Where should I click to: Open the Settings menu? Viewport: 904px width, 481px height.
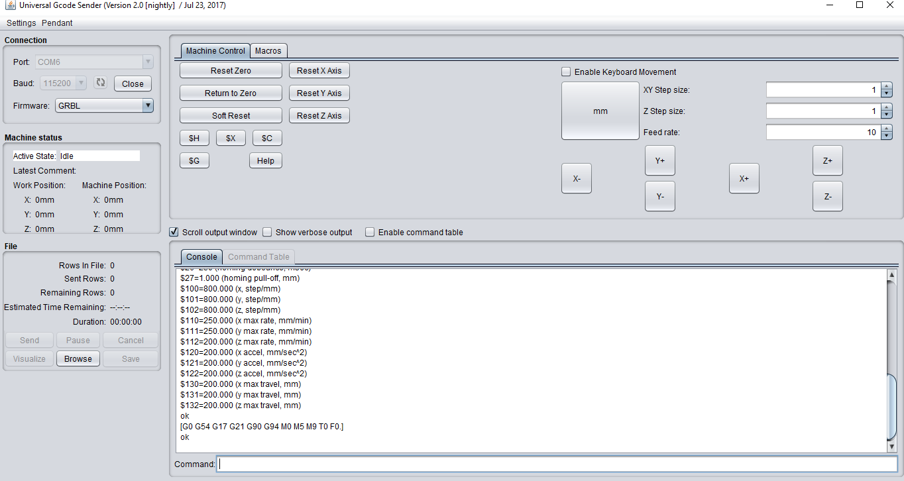coord(21,23)
